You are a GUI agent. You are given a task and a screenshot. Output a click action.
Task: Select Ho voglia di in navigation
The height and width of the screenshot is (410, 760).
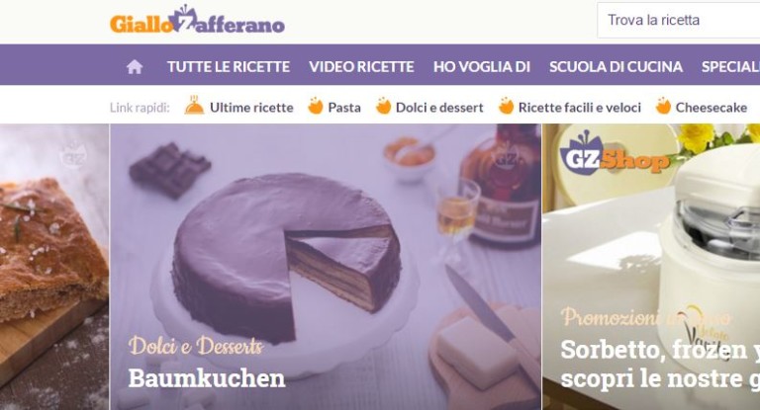tap(482, 67)
